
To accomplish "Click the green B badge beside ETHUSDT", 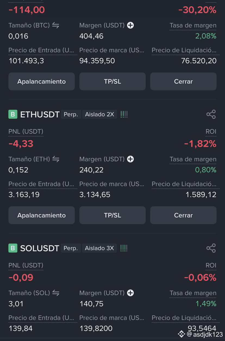I will point(13,114).
